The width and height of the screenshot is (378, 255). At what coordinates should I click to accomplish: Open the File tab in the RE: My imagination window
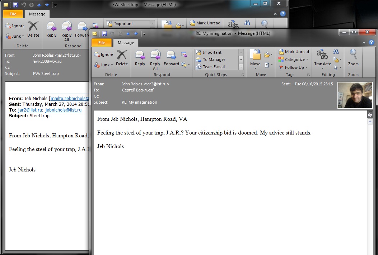[x=102, y=43]
